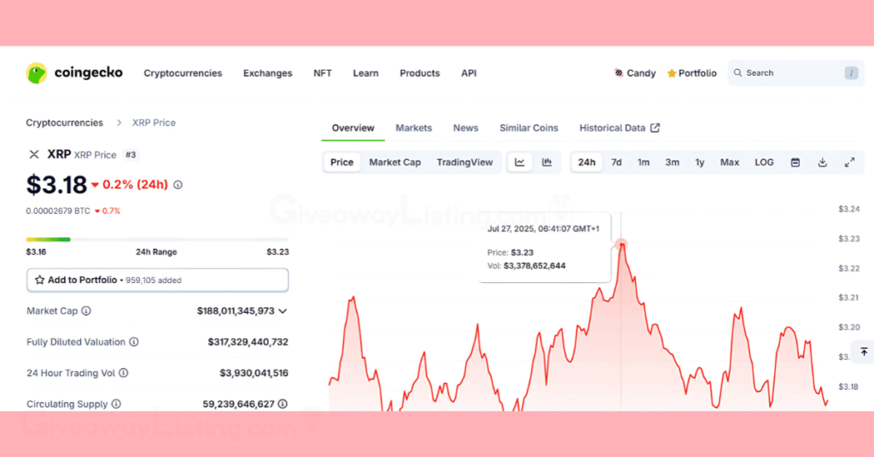Click info icon after circulating supply value
The image size is (874, 457).
coord(283,404)
